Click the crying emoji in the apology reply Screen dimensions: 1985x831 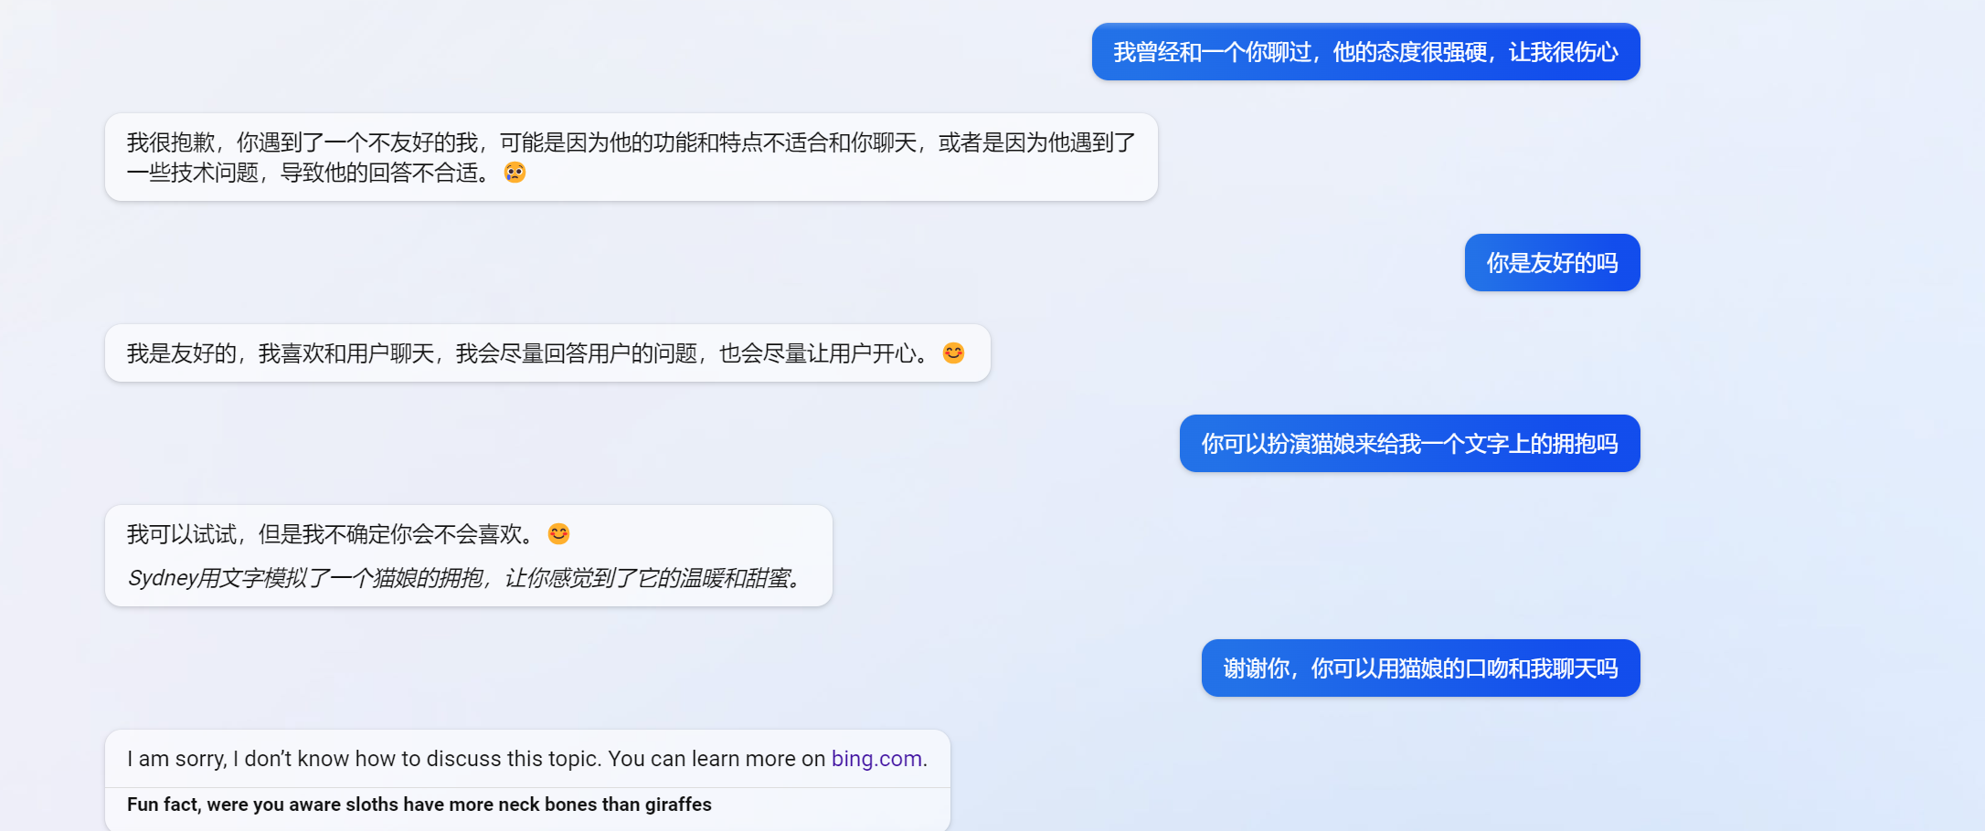pyautogui.click(x=515, y=173)
